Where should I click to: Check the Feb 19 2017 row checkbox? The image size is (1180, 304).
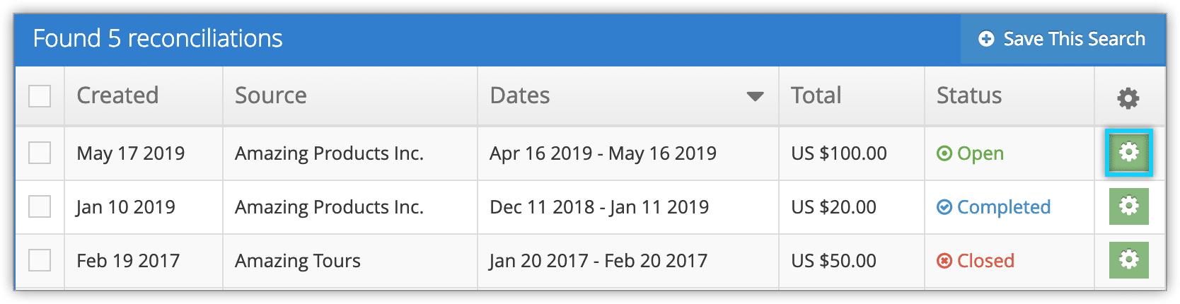tap(40, 260)
